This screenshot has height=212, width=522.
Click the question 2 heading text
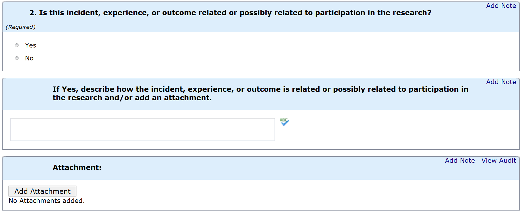point(230,13)
